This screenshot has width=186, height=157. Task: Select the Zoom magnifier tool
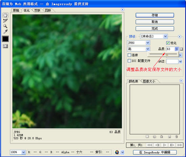(x=5, y=26)
